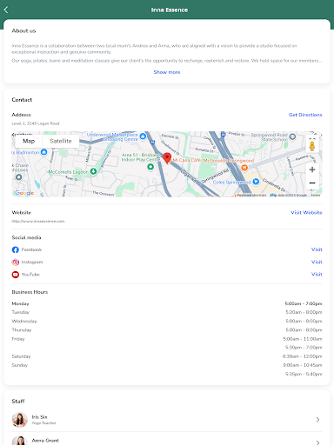Viewport: 334px width, 445px height.
Task: Visit the Instagram page link
Action: 317,262
